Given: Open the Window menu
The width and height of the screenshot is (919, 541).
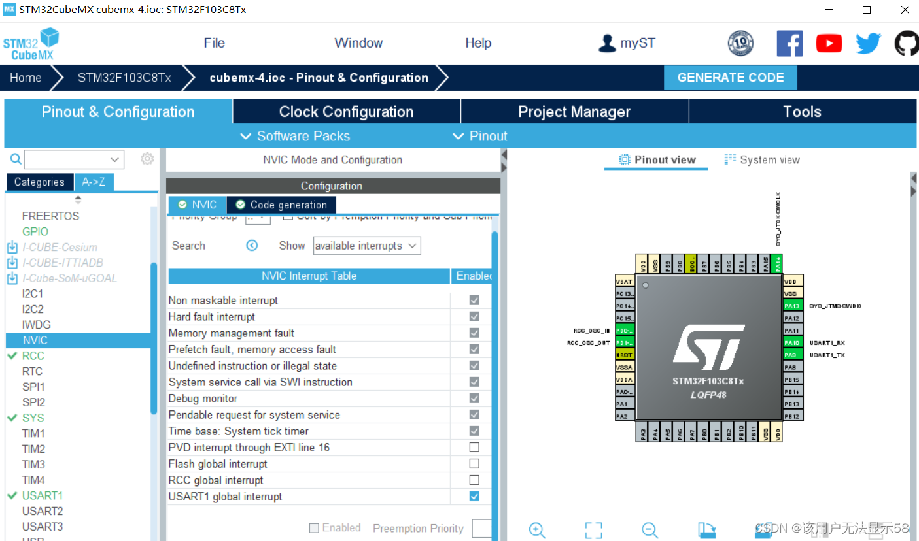Looking at the screenshot, I should click(358, 43).
